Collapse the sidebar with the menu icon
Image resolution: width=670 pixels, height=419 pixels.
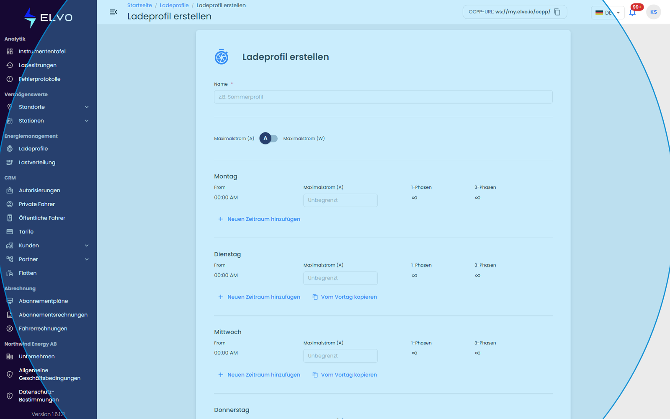click(113, 12)
